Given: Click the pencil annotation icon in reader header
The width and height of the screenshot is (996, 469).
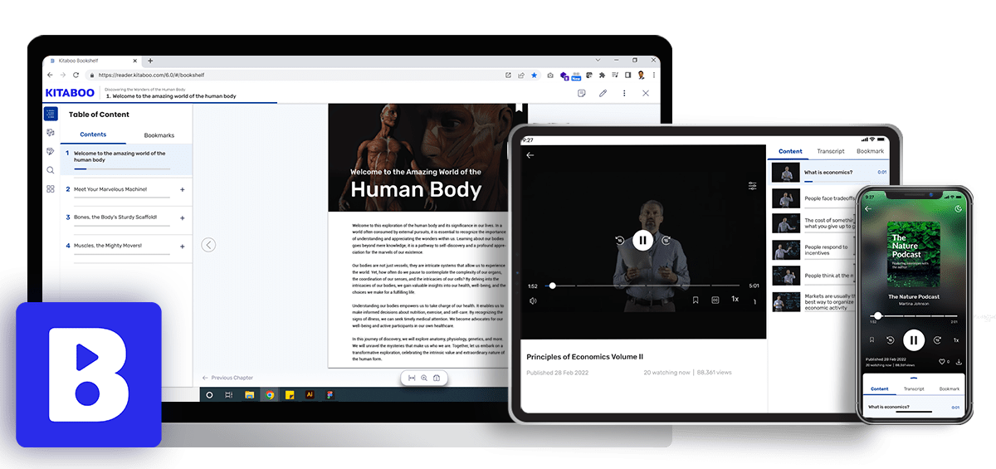Looking at the screenshot, I should (x=603, y=93).
